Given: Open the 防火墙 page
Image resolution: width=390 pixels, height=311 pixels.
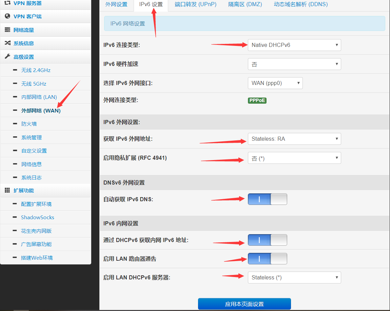Looking at the screenshot, I should [x=29, y=124].
